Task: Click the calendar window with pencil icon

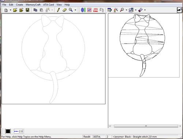Action: pos(109,10)
